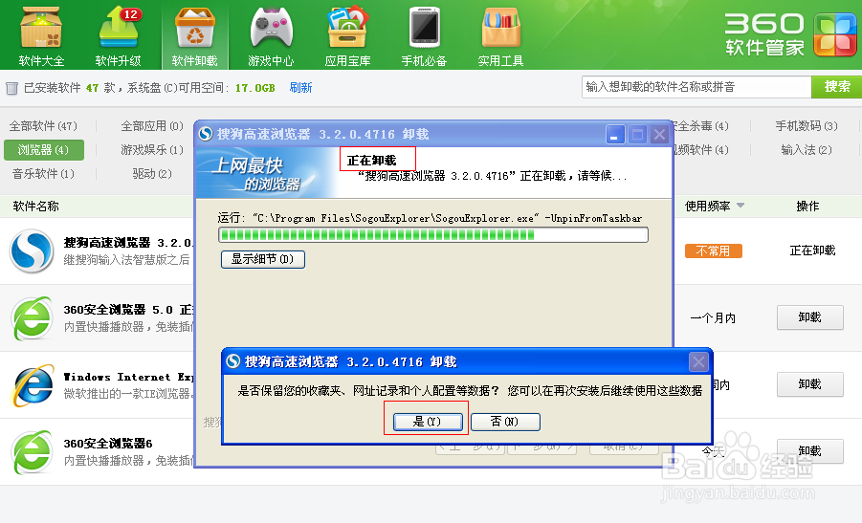Select 输入法 (2) category

[x=807, y=149]
